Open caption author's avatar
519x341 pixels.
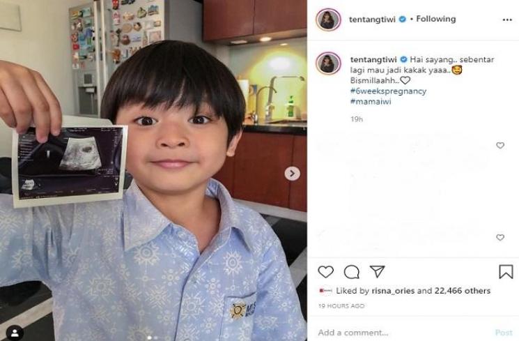[328, 63]
